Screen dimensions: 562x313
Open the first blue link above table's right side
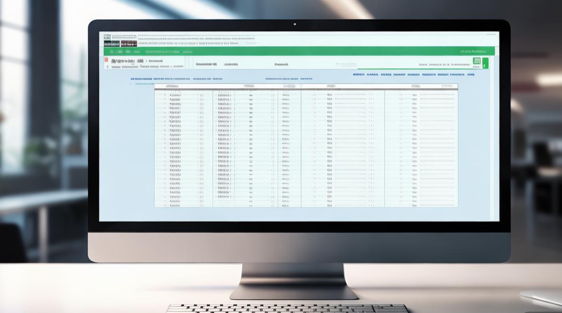358,75
